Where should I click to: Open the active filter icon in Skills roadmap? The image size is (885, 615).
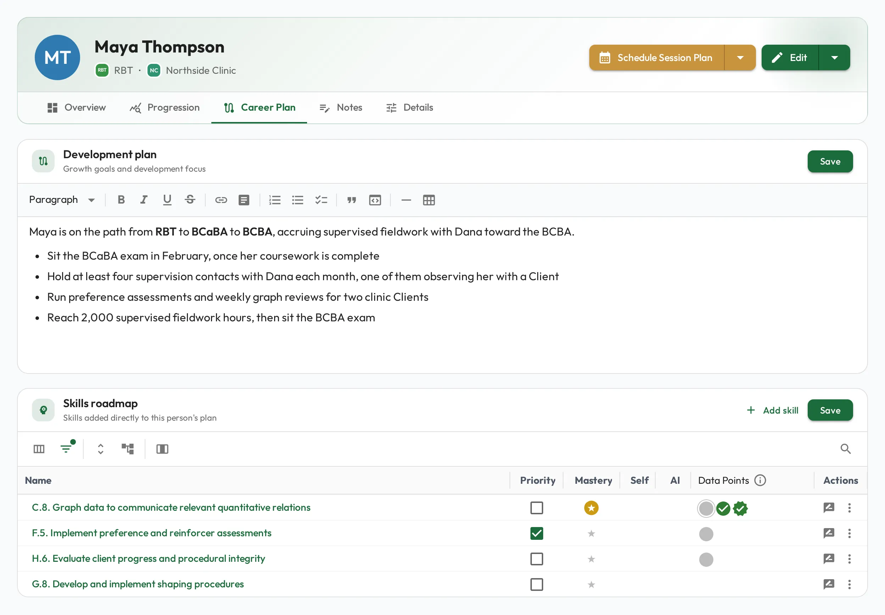pyautogui.click(x=66, y=449)
